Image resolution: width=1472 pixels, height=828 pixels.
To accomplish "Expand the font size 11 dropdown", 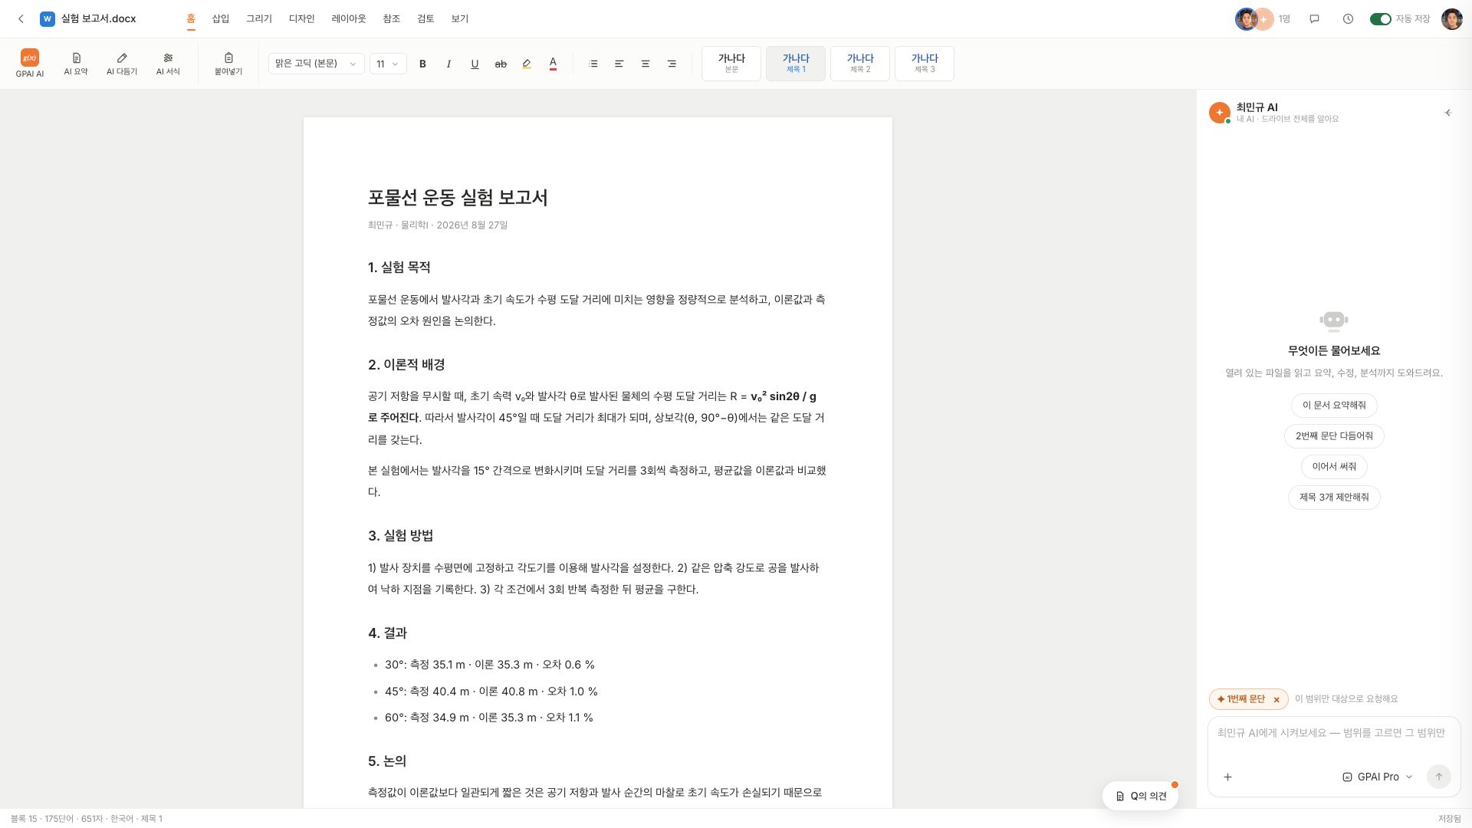I will [387, 64].
